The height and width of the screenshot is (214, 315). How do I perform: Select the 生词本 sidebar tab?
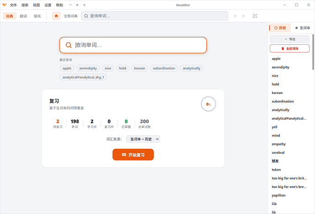302,28
